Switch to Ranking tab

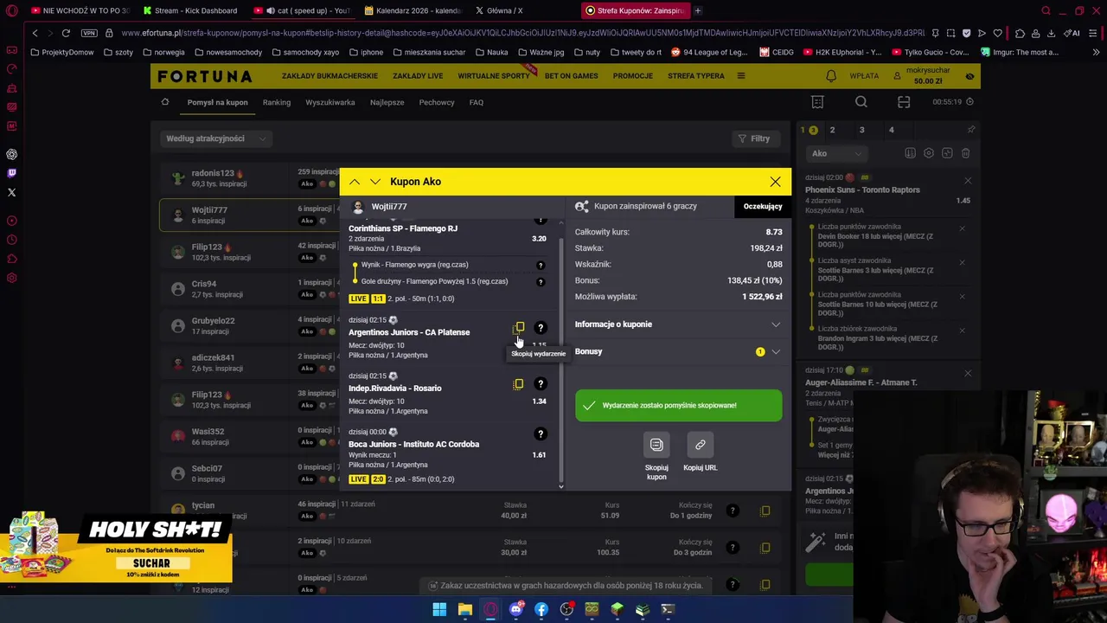277,102
